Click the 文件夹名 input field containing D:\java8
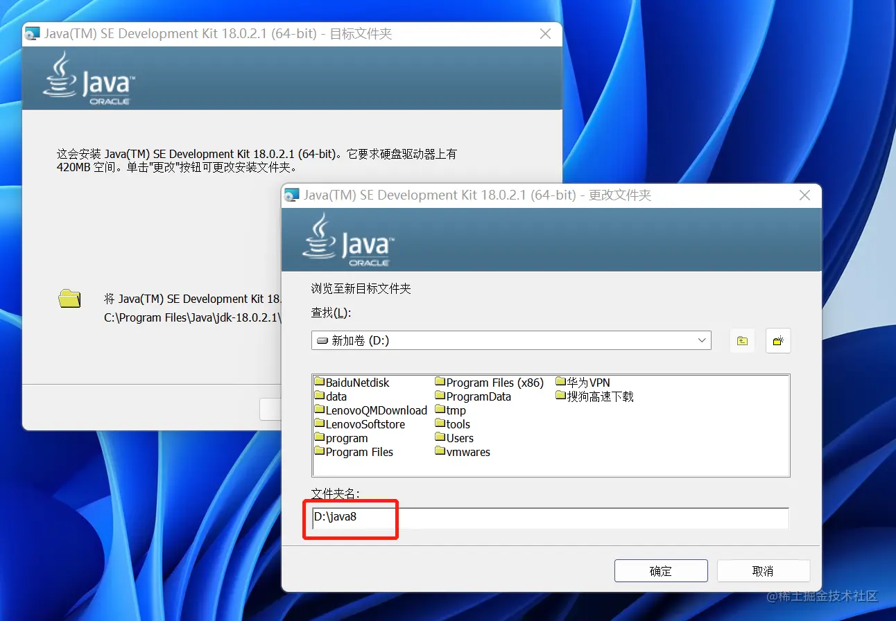The width and height of the screenshot is (896, 621). [x=550, y=518]
